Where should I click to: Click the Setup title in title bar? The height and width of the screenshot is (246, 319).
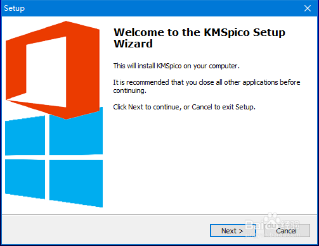coord(14,8)
